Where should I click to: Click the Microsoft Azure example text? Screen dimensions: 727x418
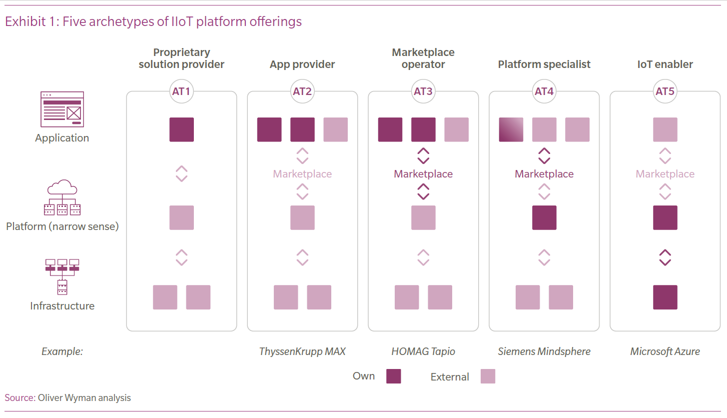pos(665,351)
